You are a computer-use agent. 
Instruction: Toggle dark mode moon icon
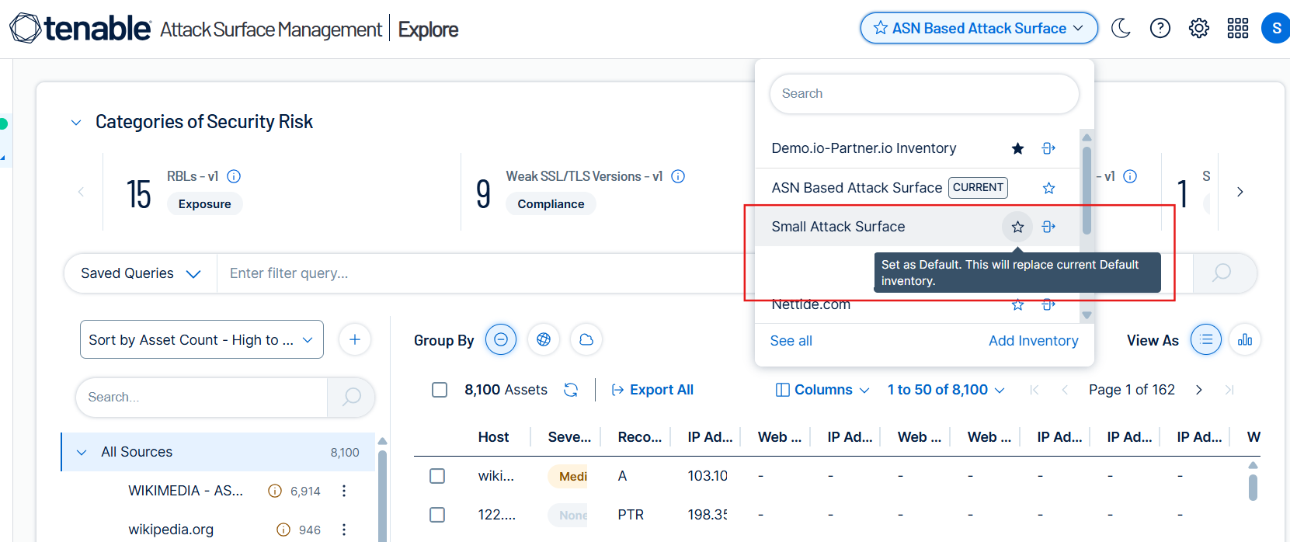tap(1121, 29)
